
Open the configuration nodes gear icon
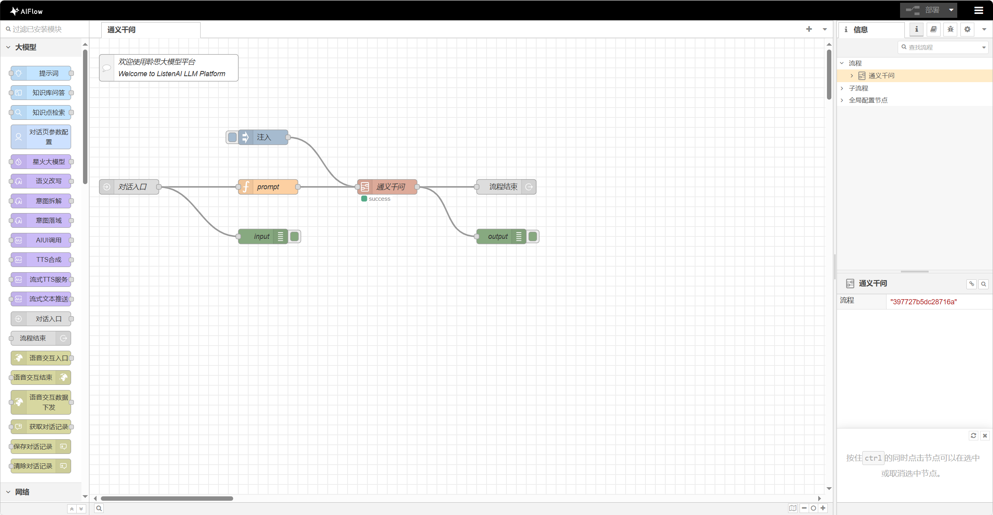(x=967, y=29)
